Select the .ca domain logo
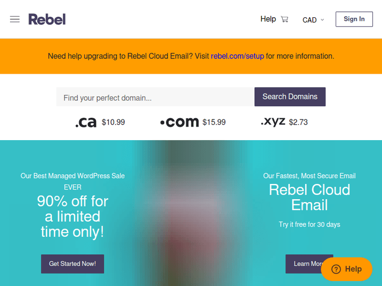 [86, 122]
